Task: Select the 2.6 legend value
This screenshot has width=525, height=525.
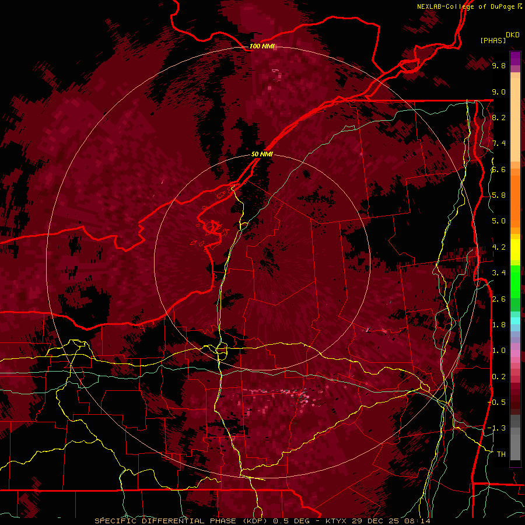Action: click(x=499, y=299)
